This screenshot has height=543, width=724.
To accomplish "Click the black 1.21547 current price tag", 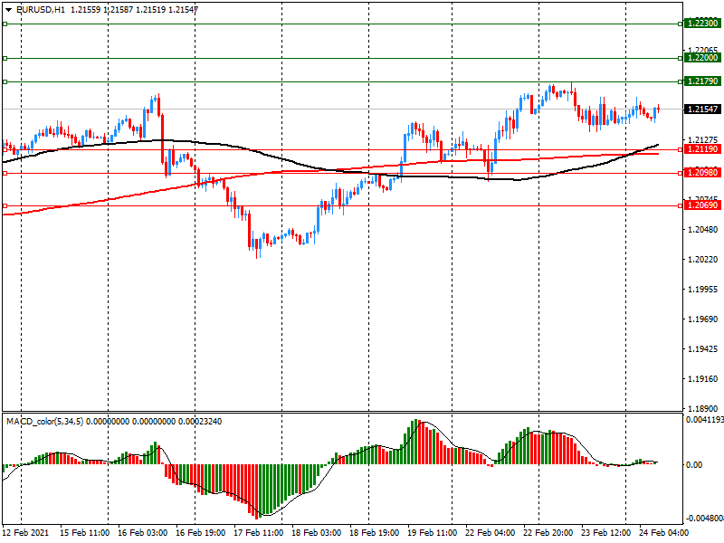I will click(x=701, y=110).
